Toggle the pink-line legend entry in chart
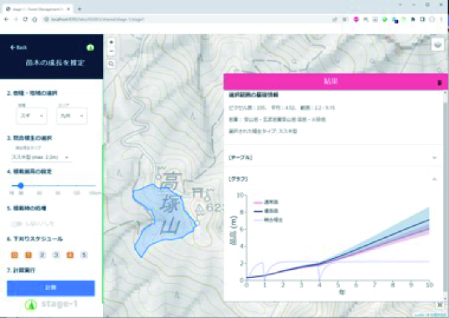Screen dimensions: 449x318 [x=266, y=202]
